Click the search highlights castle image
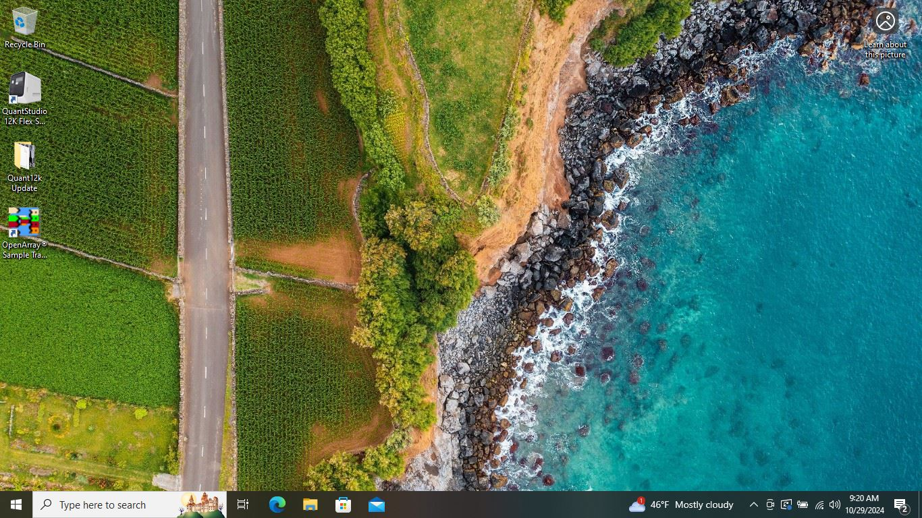The image size is (922, 518). point(201,505)
